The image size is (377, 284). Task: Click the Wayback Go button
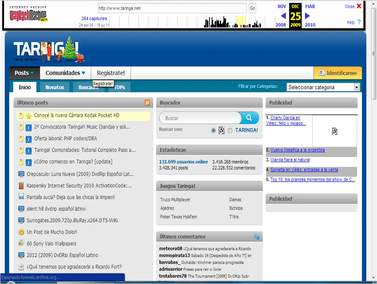pos(252,8)
